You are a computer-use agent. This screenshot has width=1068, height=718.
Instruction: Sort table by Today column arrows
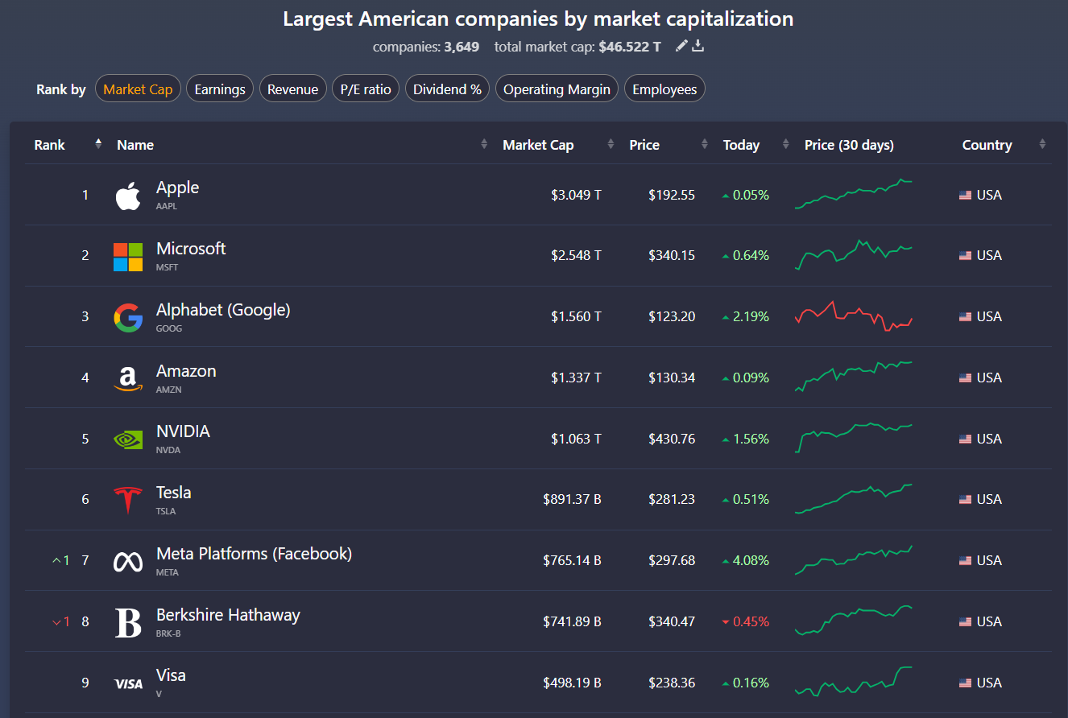(786, 144)
